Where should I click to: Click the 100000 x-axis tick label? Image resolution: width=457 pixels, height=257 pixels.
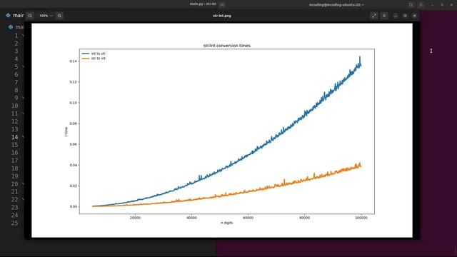(x=361, y=218)
